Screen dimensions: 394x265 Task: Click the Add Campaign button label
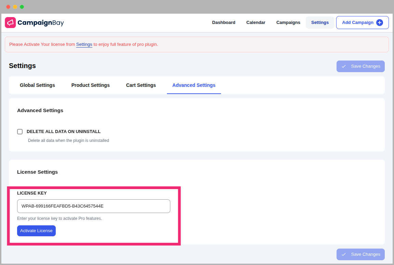point(358,23)
